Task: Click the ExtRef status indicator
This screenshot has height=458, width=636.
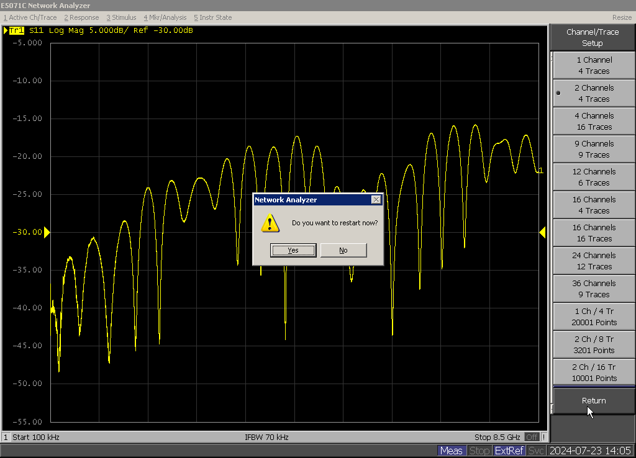Action: pos(509,451)
